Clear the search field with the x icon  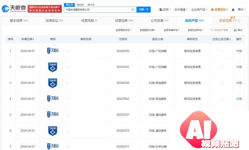tap(133, 9)
